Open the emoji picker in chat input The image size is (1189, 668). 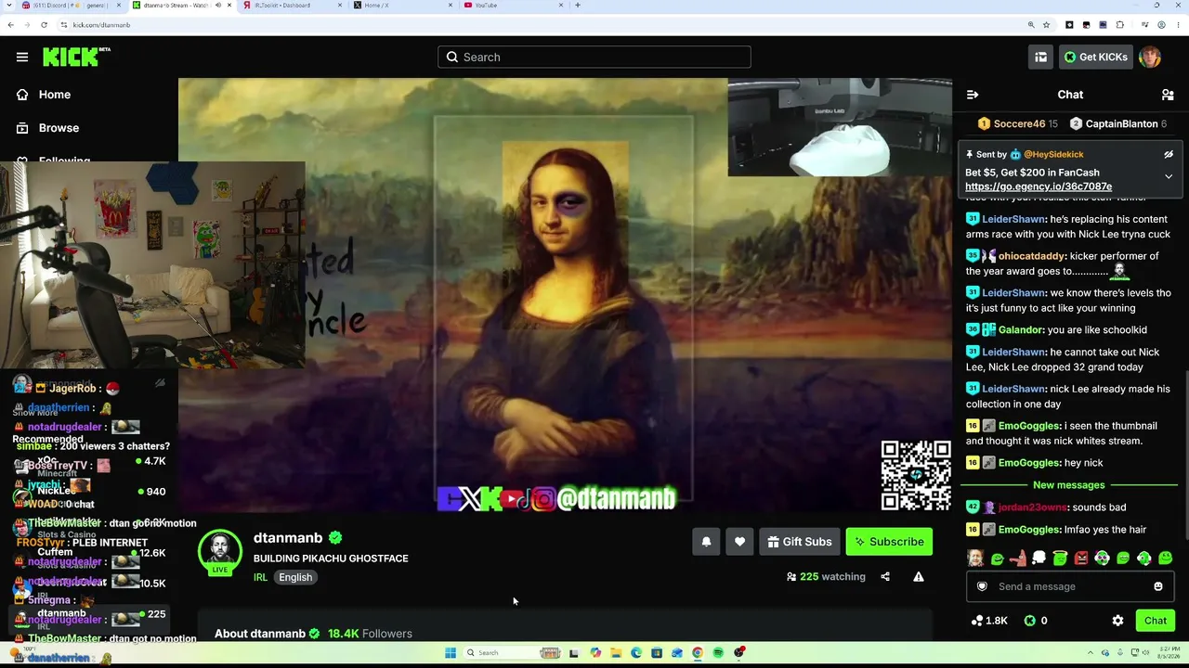1158,586
